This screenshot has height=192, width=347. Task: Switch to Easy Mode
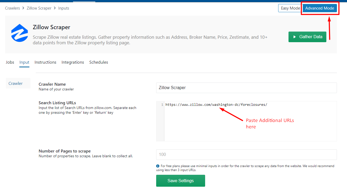point(290,8)
